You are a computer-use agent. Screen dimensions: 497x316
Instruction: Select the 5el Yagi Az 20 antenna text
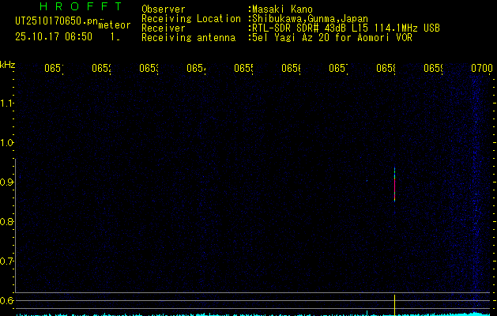pyautogui.click(x=332, y=38)
